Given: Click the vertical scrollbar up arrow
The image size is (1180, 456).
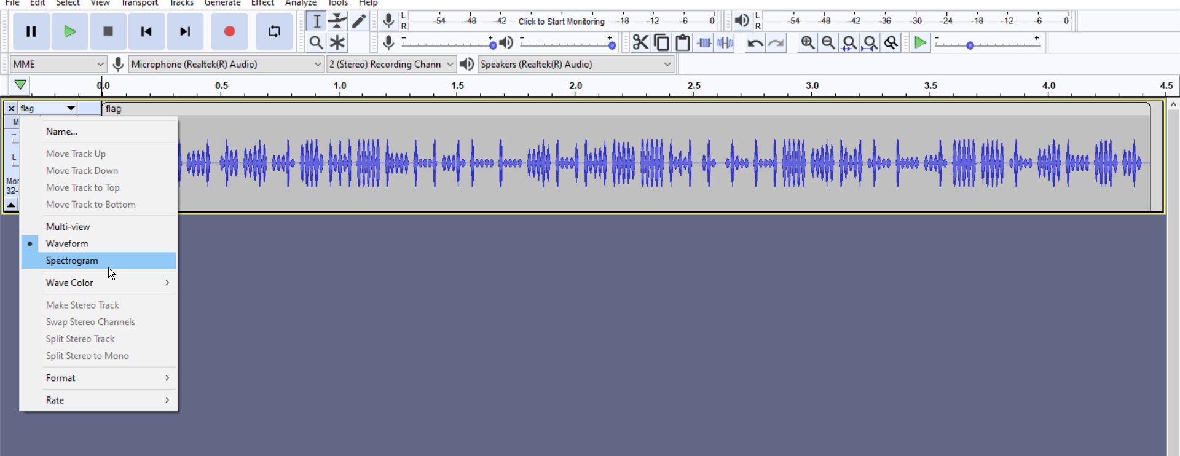Looking at the screenshot, I should (1173, 105).
